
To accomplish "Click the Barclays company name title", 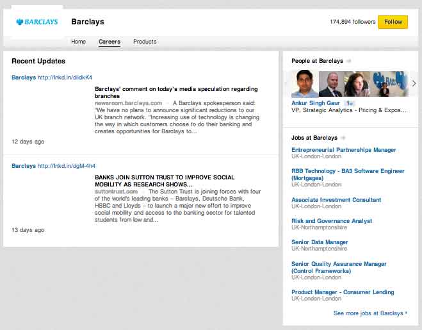I will 88,22.
